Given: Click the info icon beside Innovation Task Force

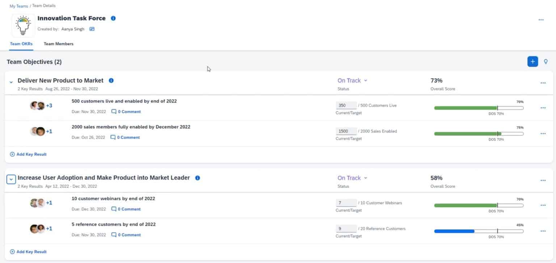Looking at the screenshot, I should coord(113,18).
